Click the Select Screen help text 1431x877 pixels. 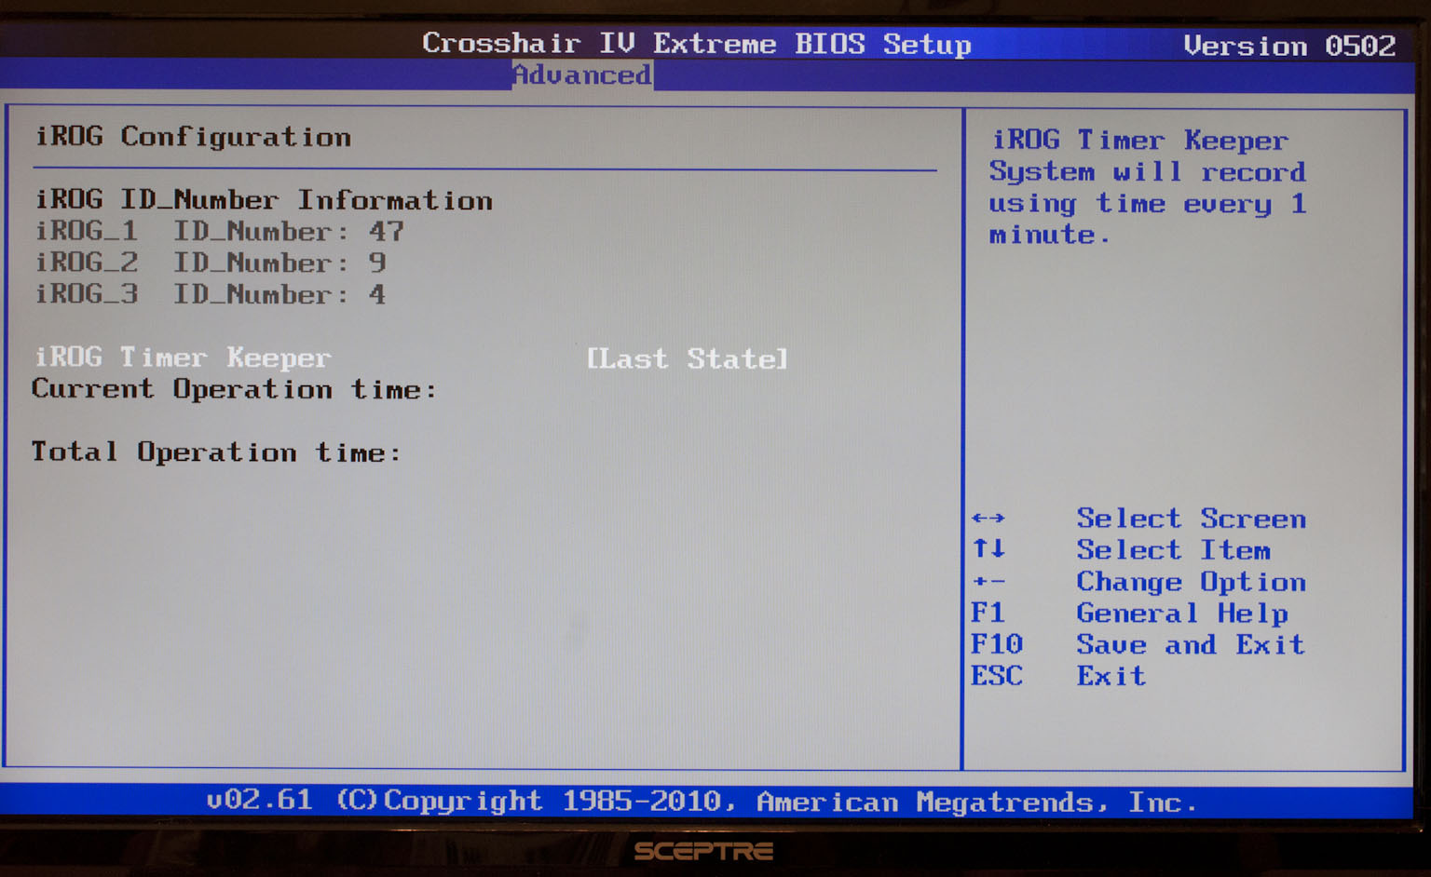click(x=1192, y=519)
